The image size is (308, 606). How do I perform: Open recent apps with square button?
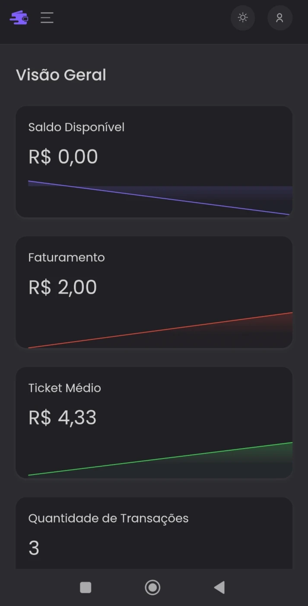click(x=86, y=587)
